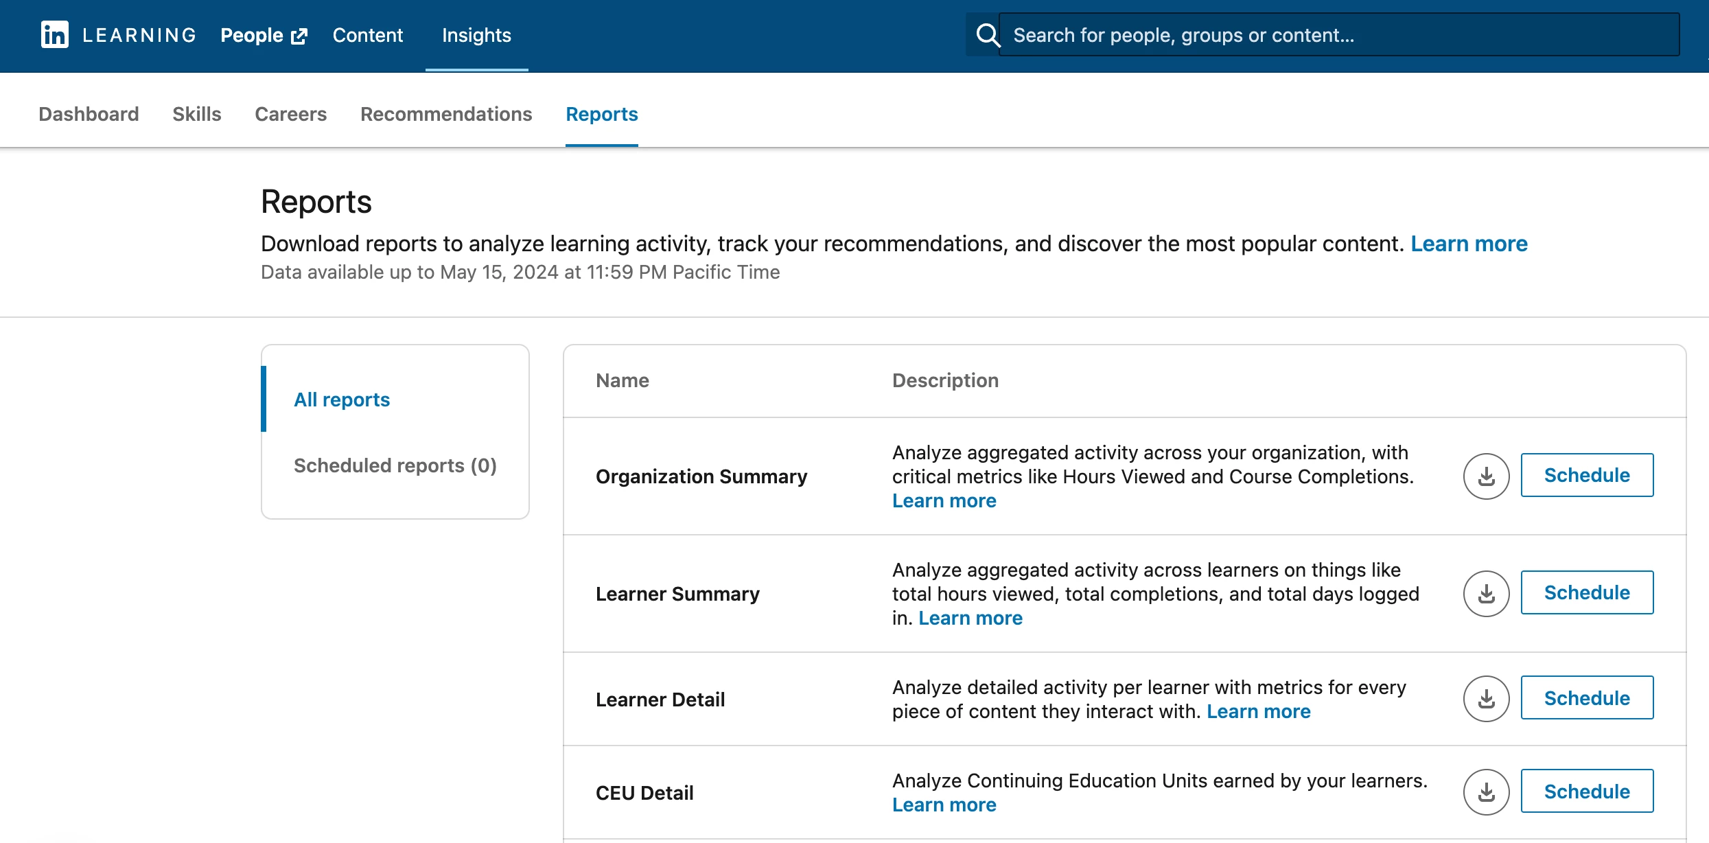Image resolution: width=1709 pixels, height=843 pixels.
Task: Download the Organization Summary report
Action: coord(1486,476)
